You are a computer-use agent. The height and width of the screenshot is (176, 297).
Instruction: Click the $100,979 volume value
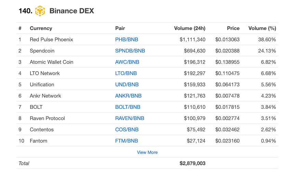[x=194, y=118]
